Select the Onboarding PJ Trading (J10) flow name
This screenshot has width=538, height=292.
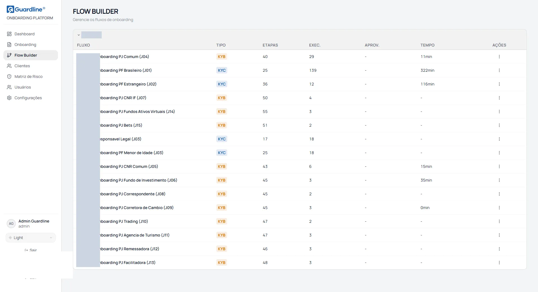coord(124,221)
